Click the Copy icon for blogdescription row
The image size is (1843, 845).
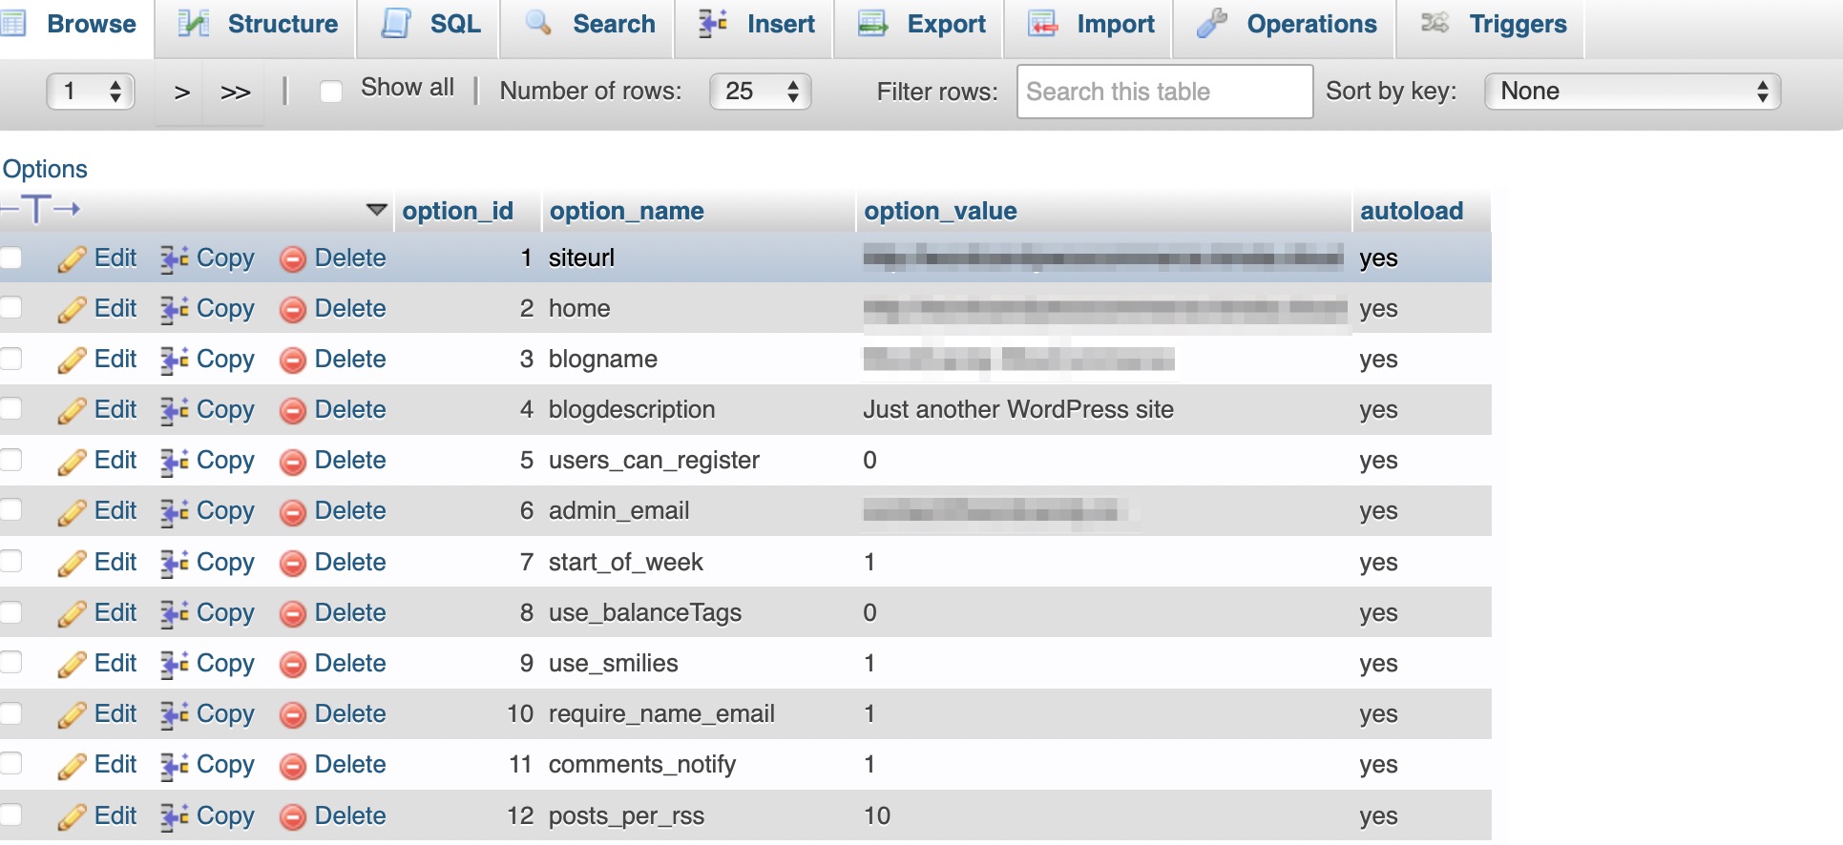pyautogui.click(x=174, y=411)
